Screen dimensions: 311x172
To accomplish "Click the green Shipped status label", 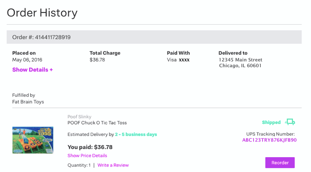I will tap(271, 122).
